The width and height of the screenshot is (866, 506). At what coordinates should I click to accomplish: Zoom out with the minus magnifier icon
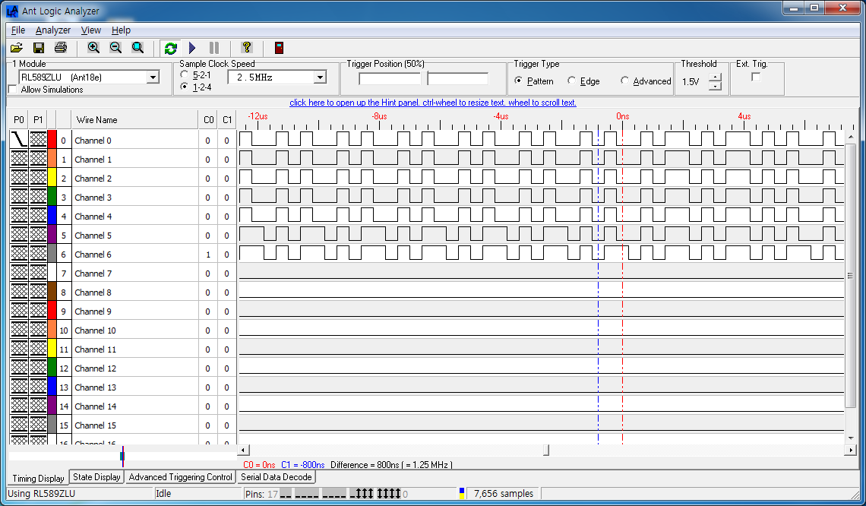[115, 48]
